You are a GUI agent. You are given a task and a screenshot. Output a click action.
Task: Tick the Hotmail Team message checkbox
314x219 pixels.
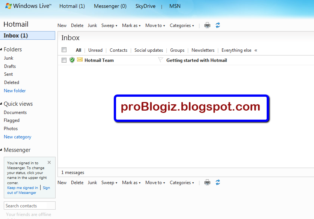pyautogui.click(x=64, y=60)
